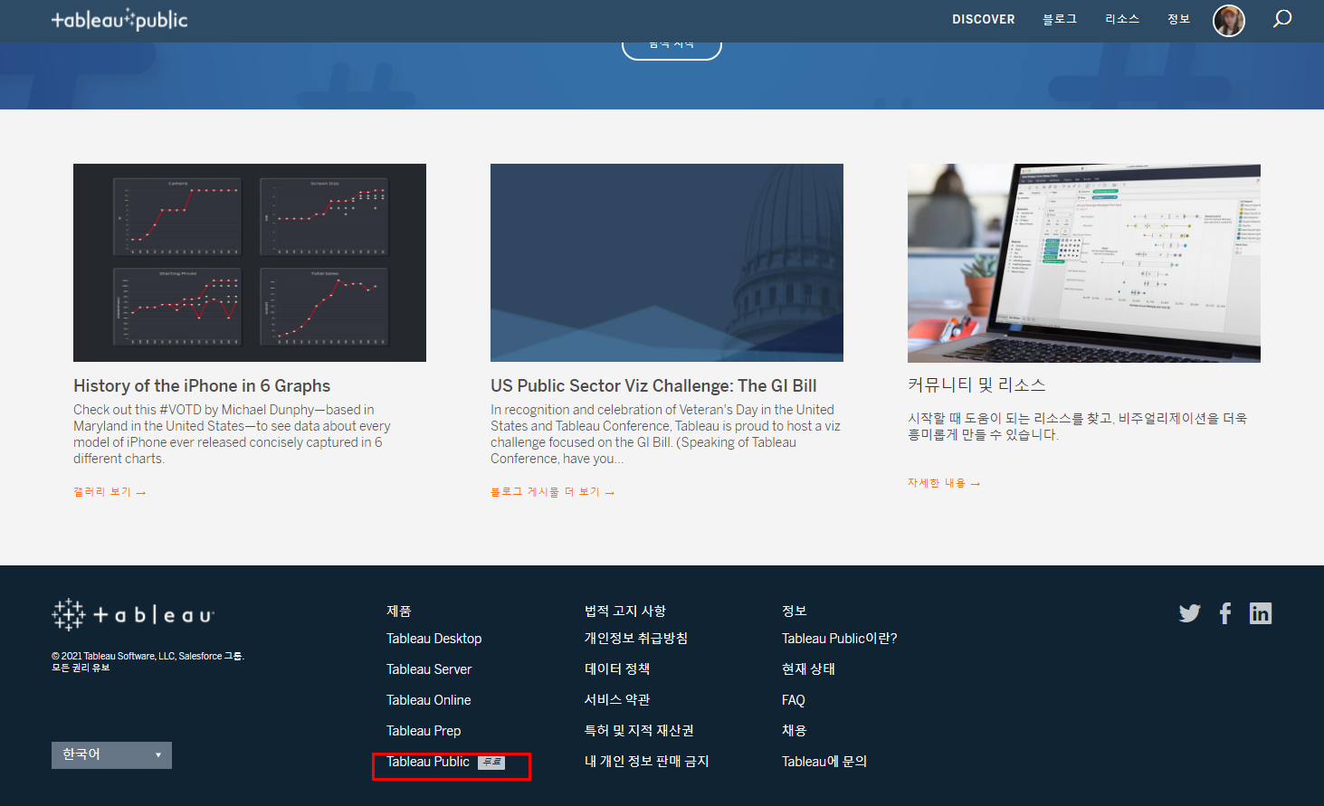
Task: Open Tableau에 문의 contact link
Action: click(824, 762)
